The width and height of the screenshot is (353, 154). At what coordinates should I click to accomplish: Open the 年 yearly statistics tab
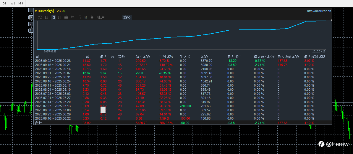[x=73, y=17]
